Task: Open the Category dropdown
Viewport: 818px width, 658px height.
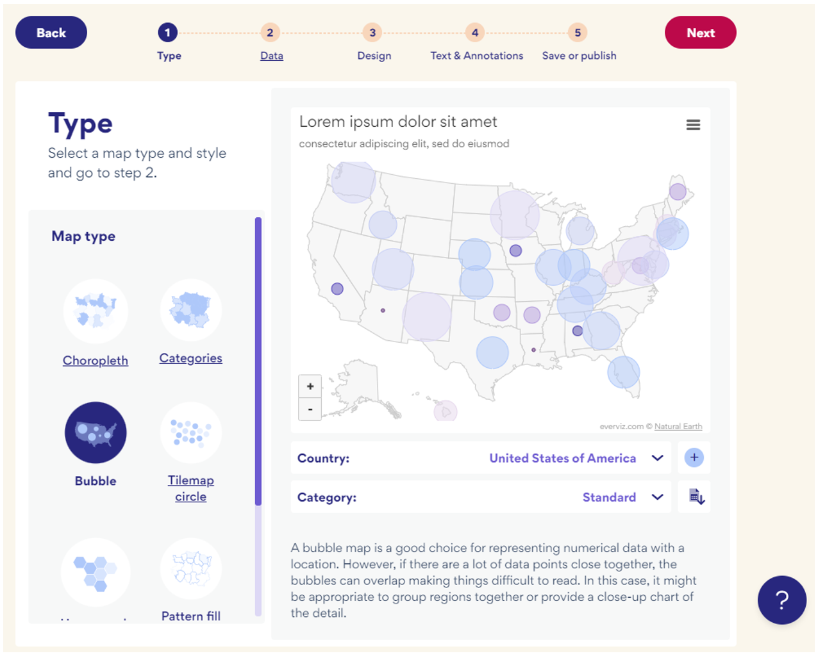Action: coord(656,497)
